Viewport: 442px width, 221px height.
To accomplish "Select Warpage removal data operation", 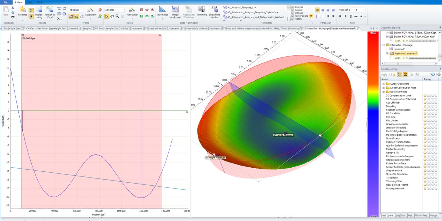I will point(395,188).
